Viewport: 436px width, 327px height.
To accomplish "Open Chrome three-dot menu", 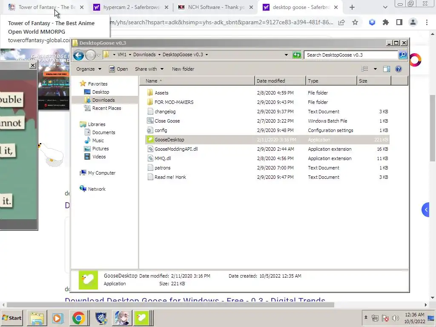I will click(x=427, y=22).
